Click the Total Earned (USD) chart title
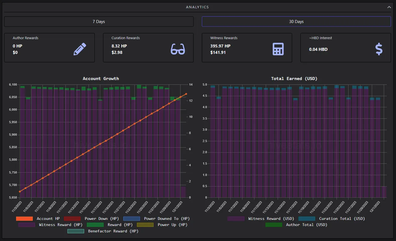Image resolution: width=396 pixels, height=241 pixels. point(294,78)
